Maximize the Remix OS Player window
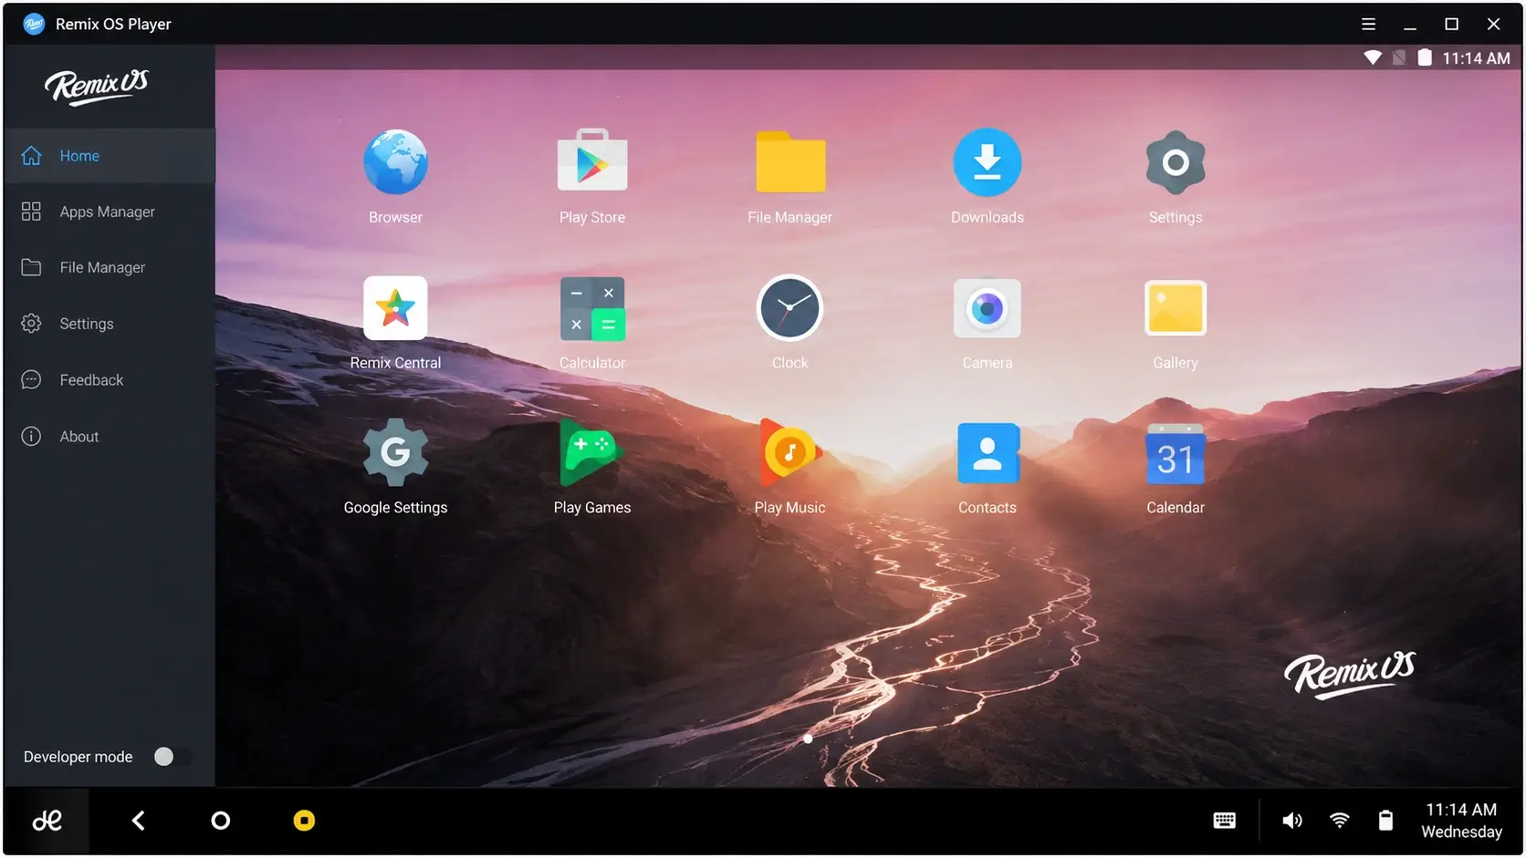Image resolution: width=1526 pixels, height=858 pixels. point(1451,25)
